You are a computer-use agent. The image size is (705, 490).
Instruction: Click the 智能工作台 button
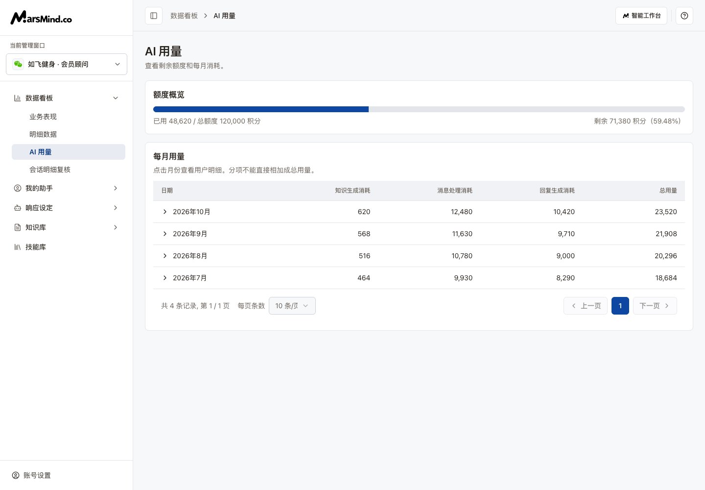click(x=641, y=16)
